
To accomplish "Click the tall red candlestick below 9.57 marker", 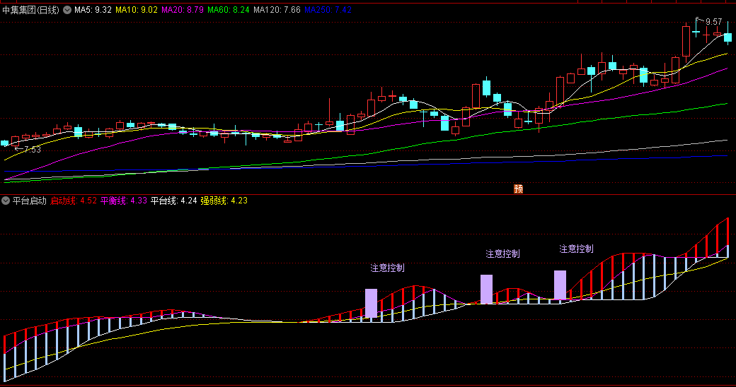I will [686, 41].
